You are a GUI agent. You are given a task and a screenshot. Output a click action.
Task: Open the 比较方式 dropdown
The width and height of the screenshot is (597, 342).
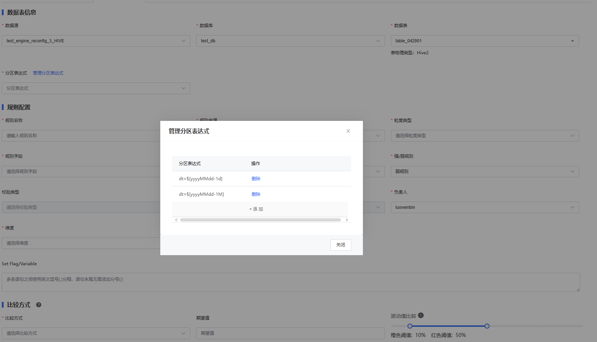pos(96,333)
